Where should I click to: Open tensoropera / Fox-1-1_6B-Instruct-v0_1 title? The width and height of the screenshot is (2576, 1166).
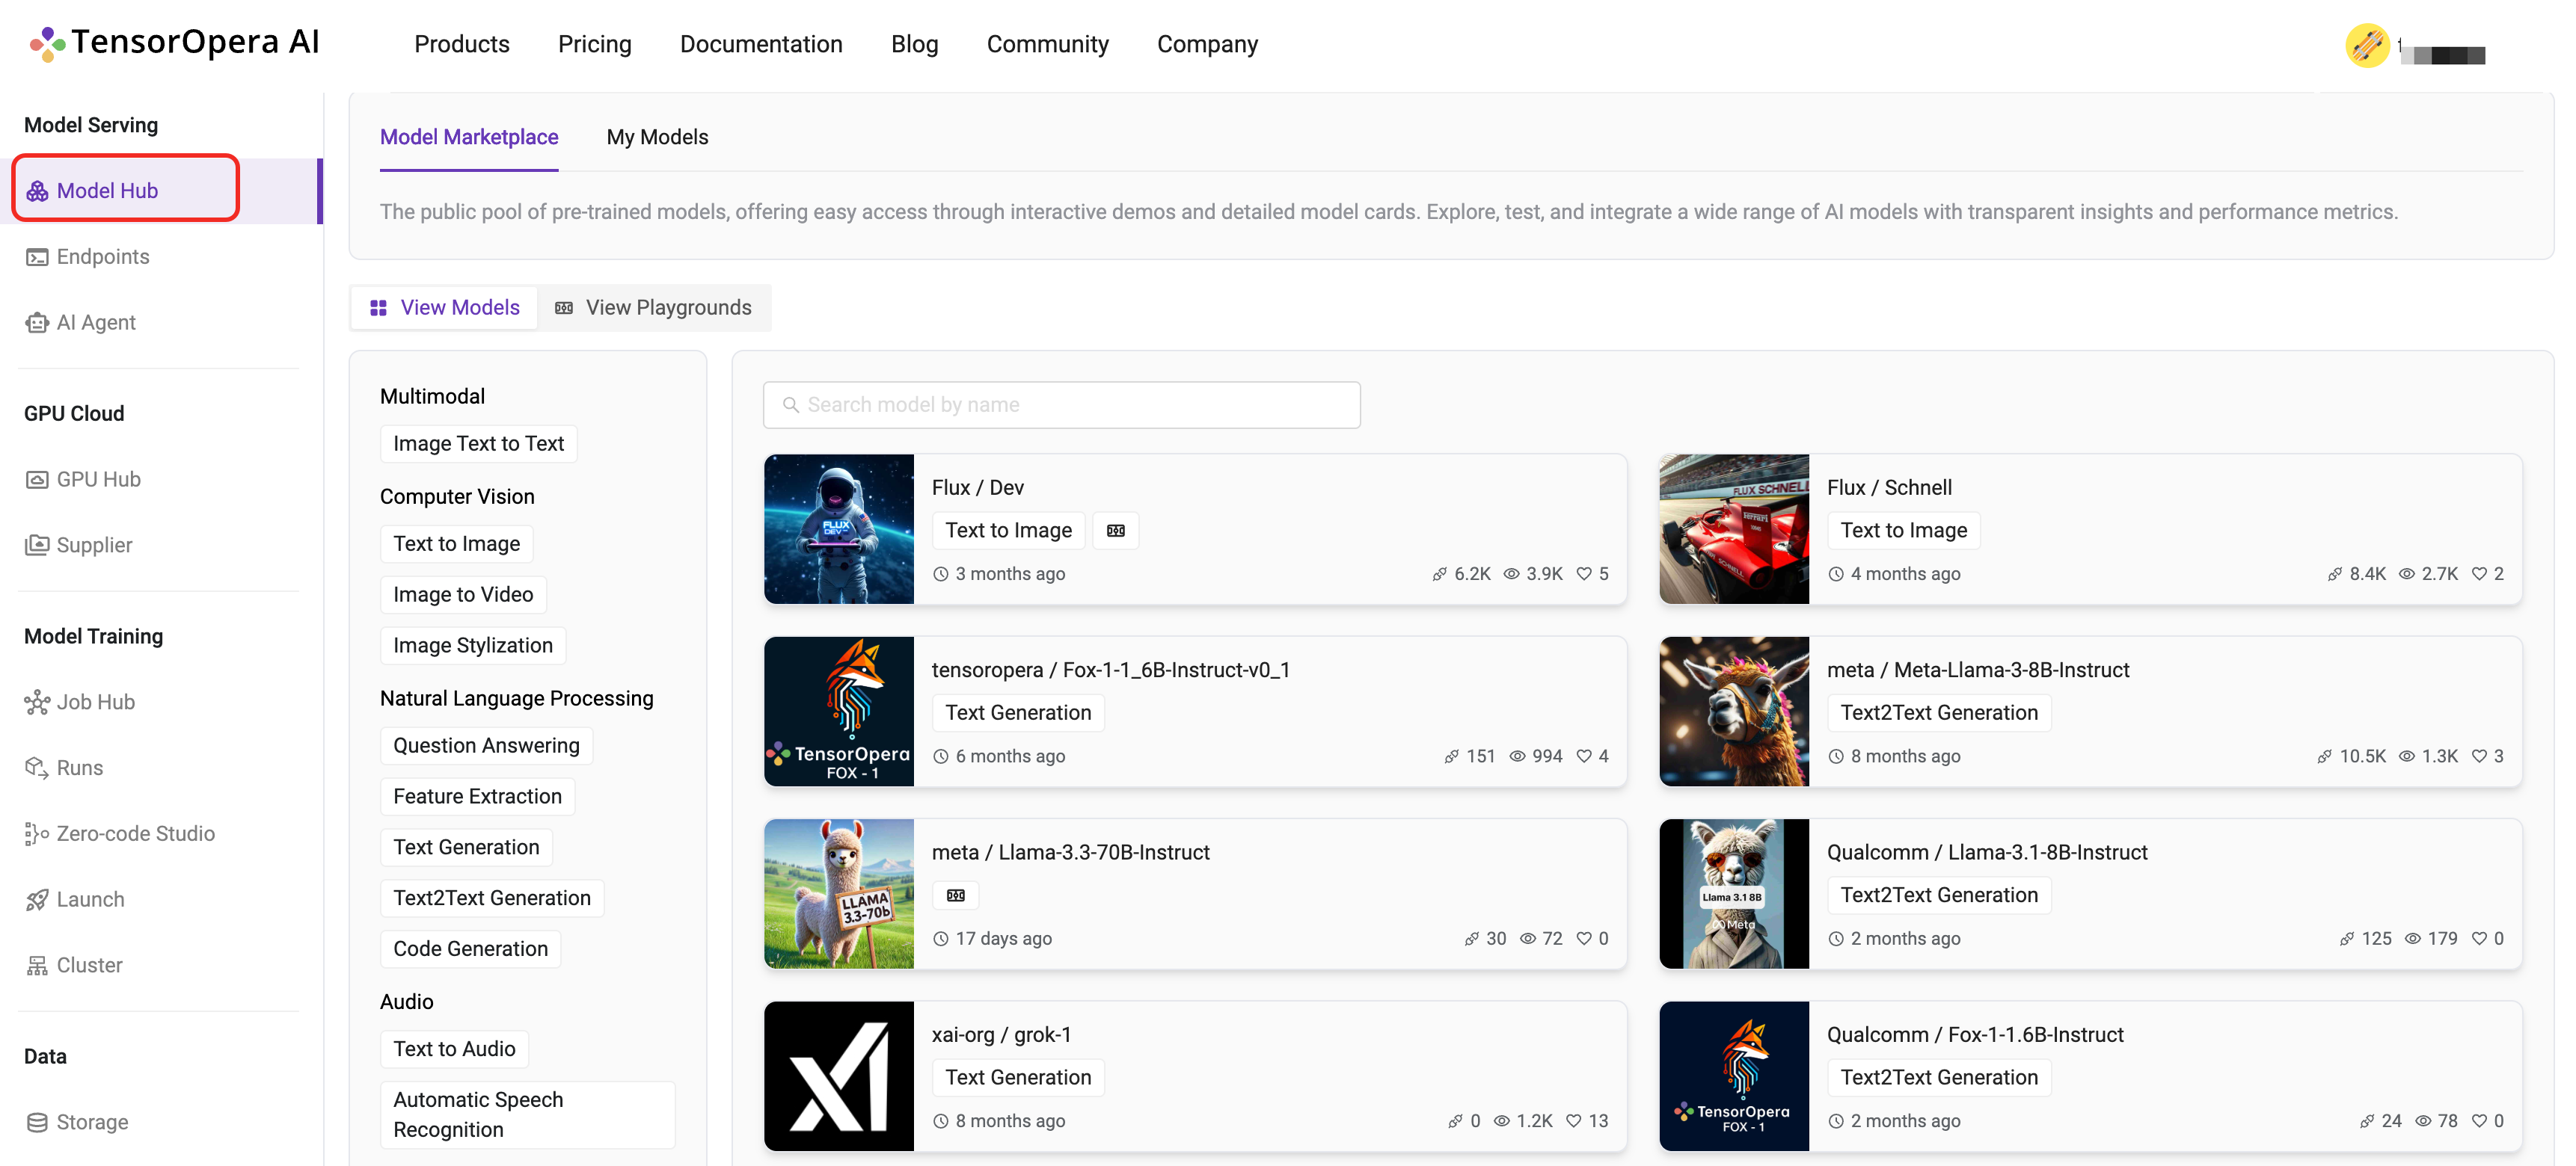point(1110,670)
